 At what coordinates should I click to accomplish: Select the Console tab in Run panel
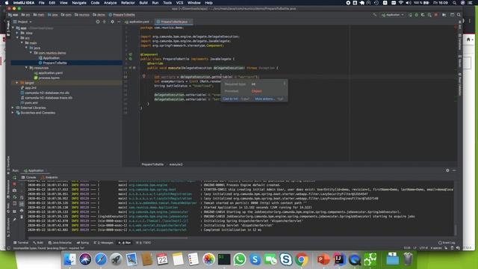[x=29, y=177]
